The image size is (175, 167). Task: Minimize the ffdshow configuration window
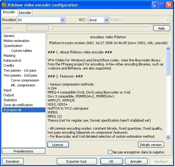coord(155,5)
